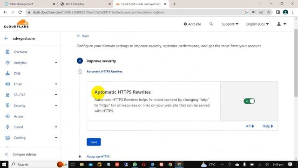Image resolution: width=298 pixels, height=168 pixels.
Task: Click the Cloudflare logo
Action: pos(16,24)
